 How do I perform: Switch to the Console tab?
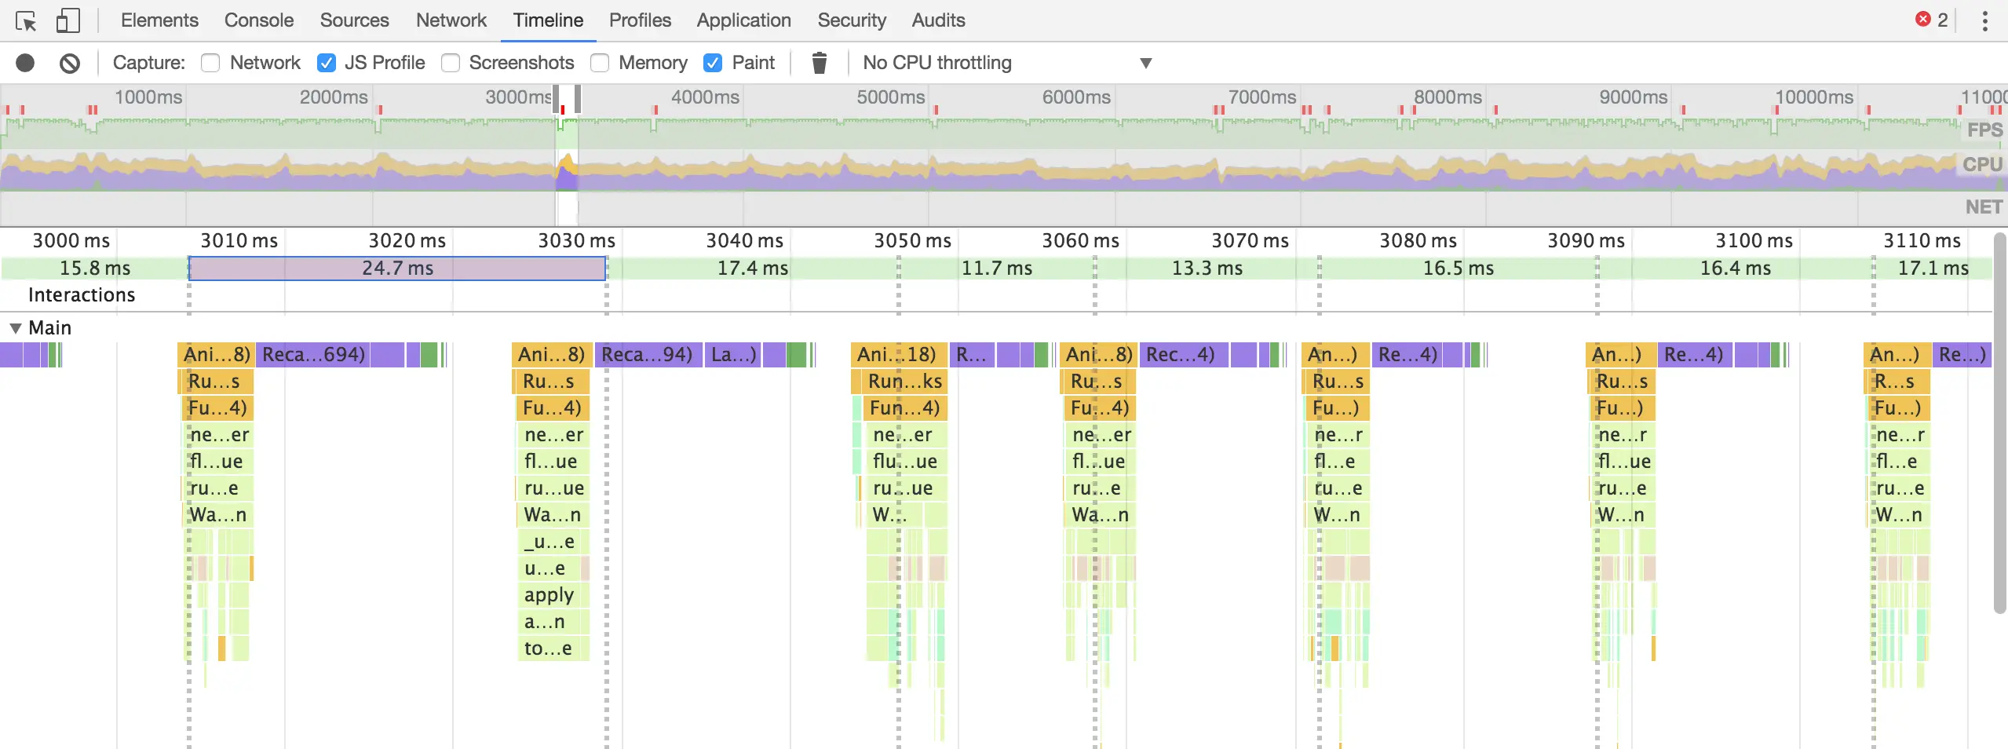point(259,20)
